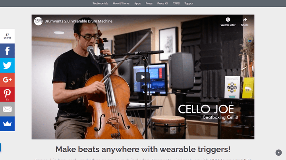Share page on Google Plus
This screenshot has width=286, height=160.
point(7,80)
